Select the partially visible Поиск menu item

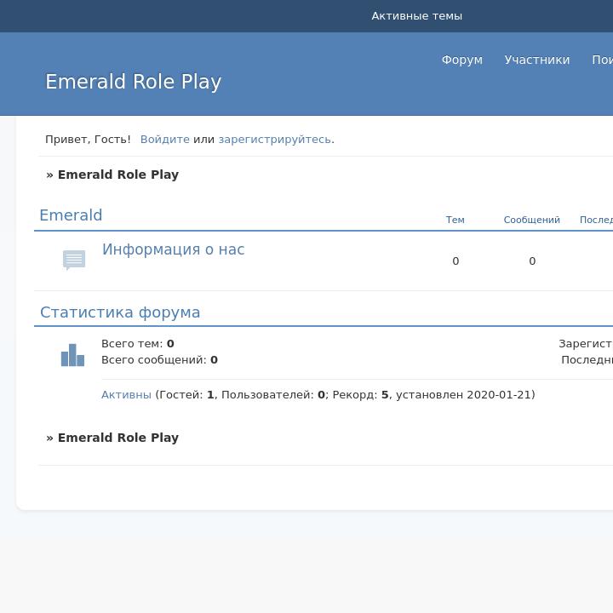coord(602,60)
